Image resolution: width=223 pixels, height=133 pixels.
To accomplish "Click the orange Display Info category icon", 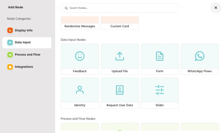I will 10,30.
